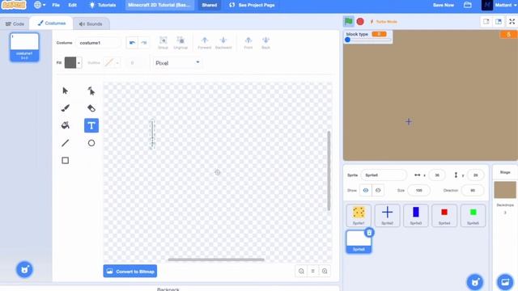Open Tutorials
This screenshot has width=518, height=291.
click(103, 5)
